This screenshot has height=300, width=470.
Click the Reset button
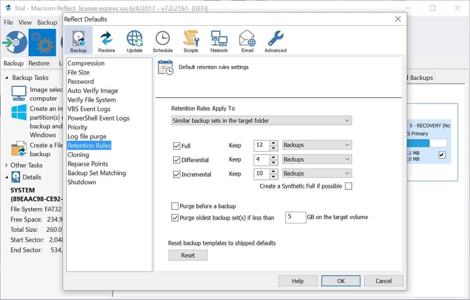point(188,255)
